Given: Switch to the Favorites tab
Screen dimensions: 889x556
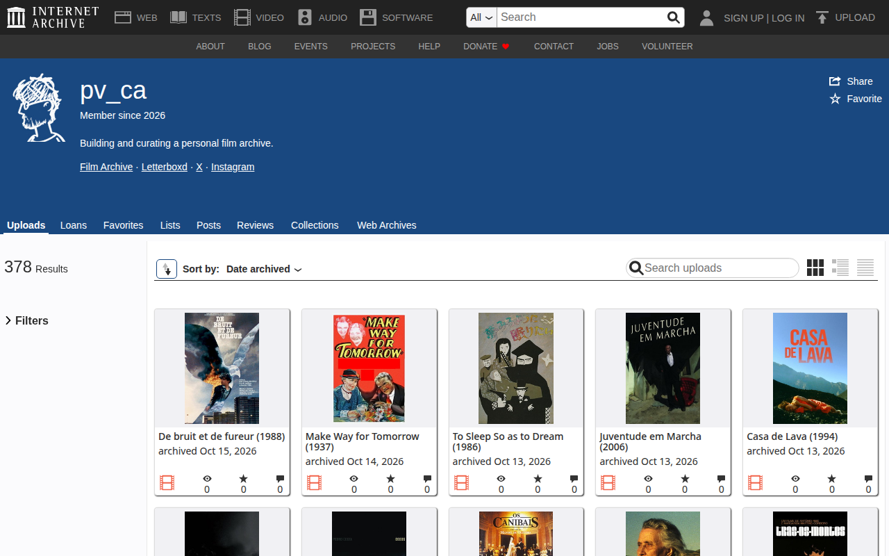Looking at the screenshot, I should point(124,225).
